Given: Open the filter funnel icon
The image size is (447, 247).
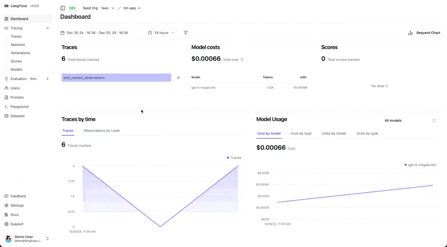Looking at the screenshot, I should pyautogui.click(x=186, y=33).
